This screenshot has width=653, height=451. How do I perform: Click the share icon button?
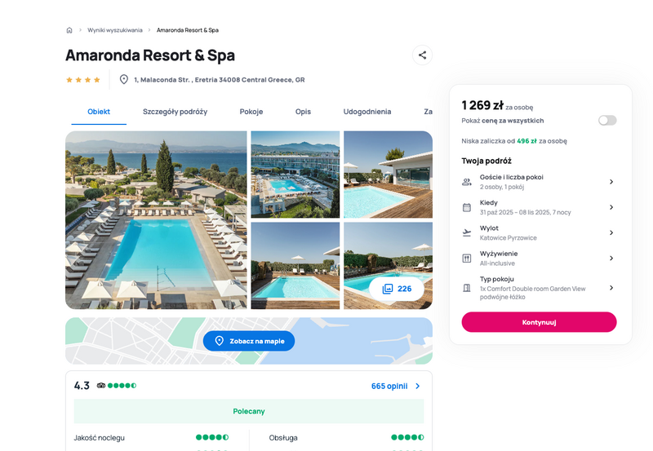pyautogui.click(x=422, y=55)
